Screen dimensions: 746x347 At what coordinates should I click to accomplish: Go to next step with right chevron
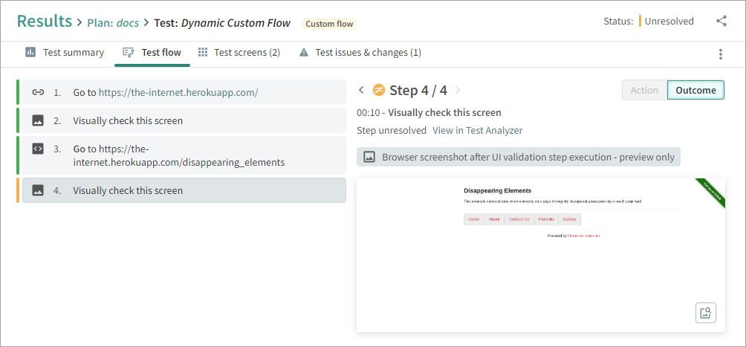[458, 91]
